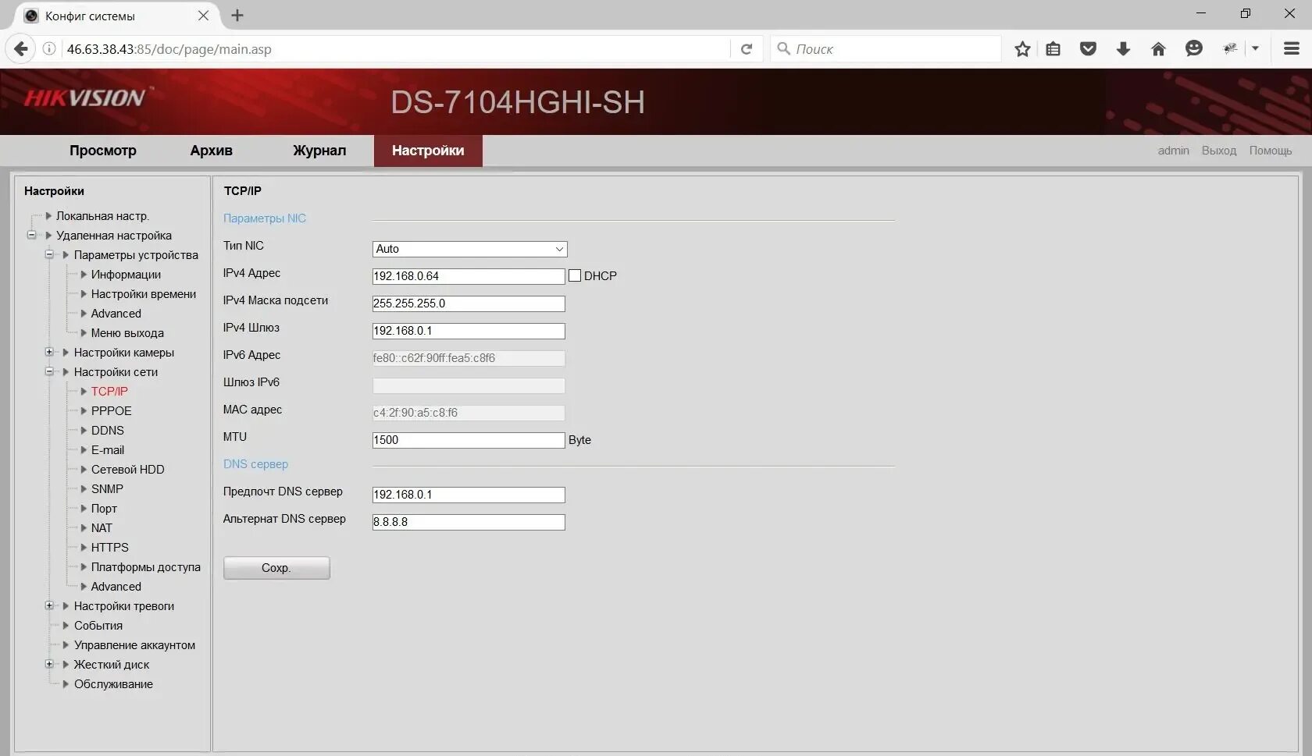This screenshot has width=1312, height=756.
Task: Select Advanced under Параметры устройства
Action: tap(116, 314)
